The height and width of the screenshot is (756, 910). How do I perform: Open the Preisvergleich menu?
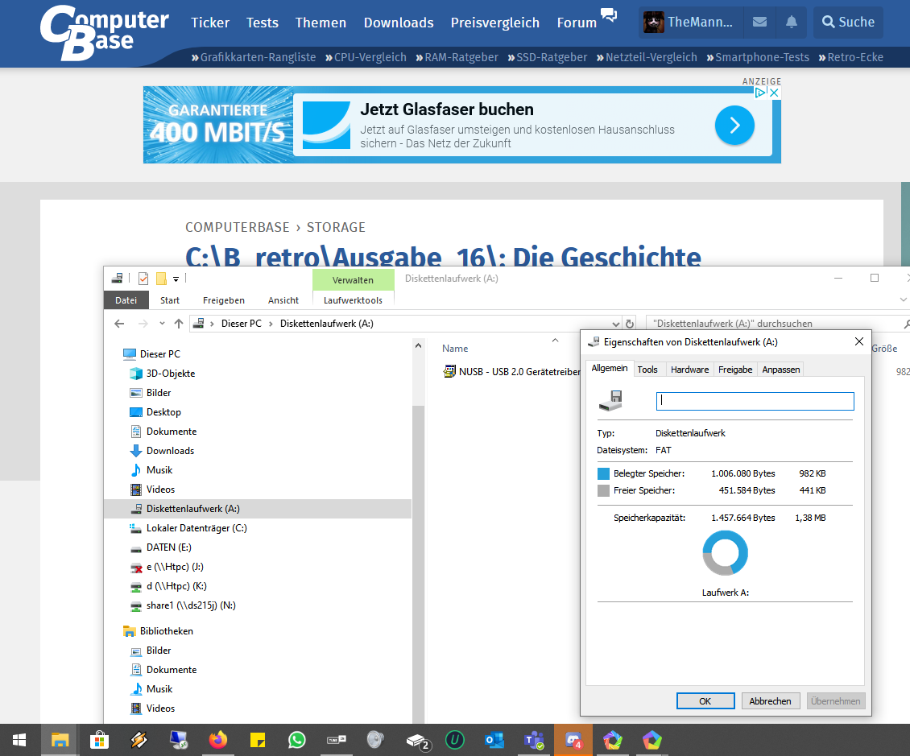[x=495, y=23]
